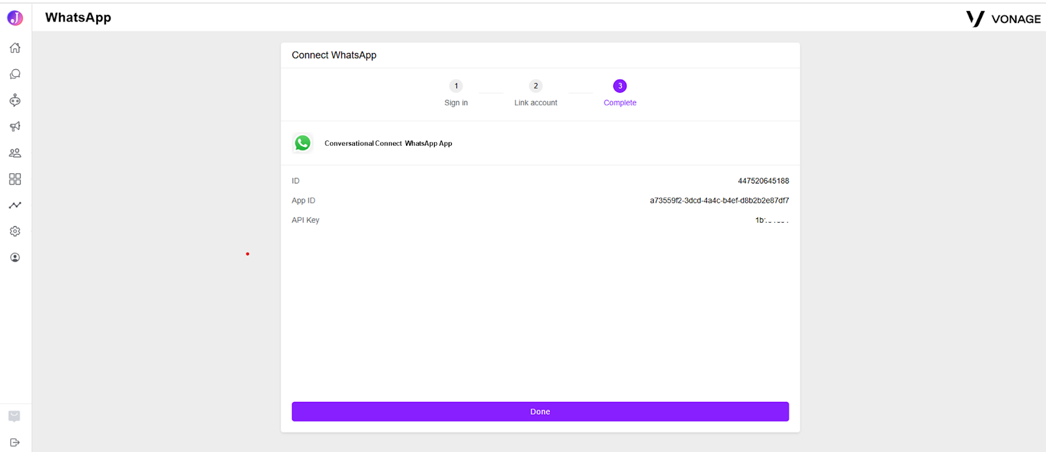Click the API Key label

click(x=305, y=220)
